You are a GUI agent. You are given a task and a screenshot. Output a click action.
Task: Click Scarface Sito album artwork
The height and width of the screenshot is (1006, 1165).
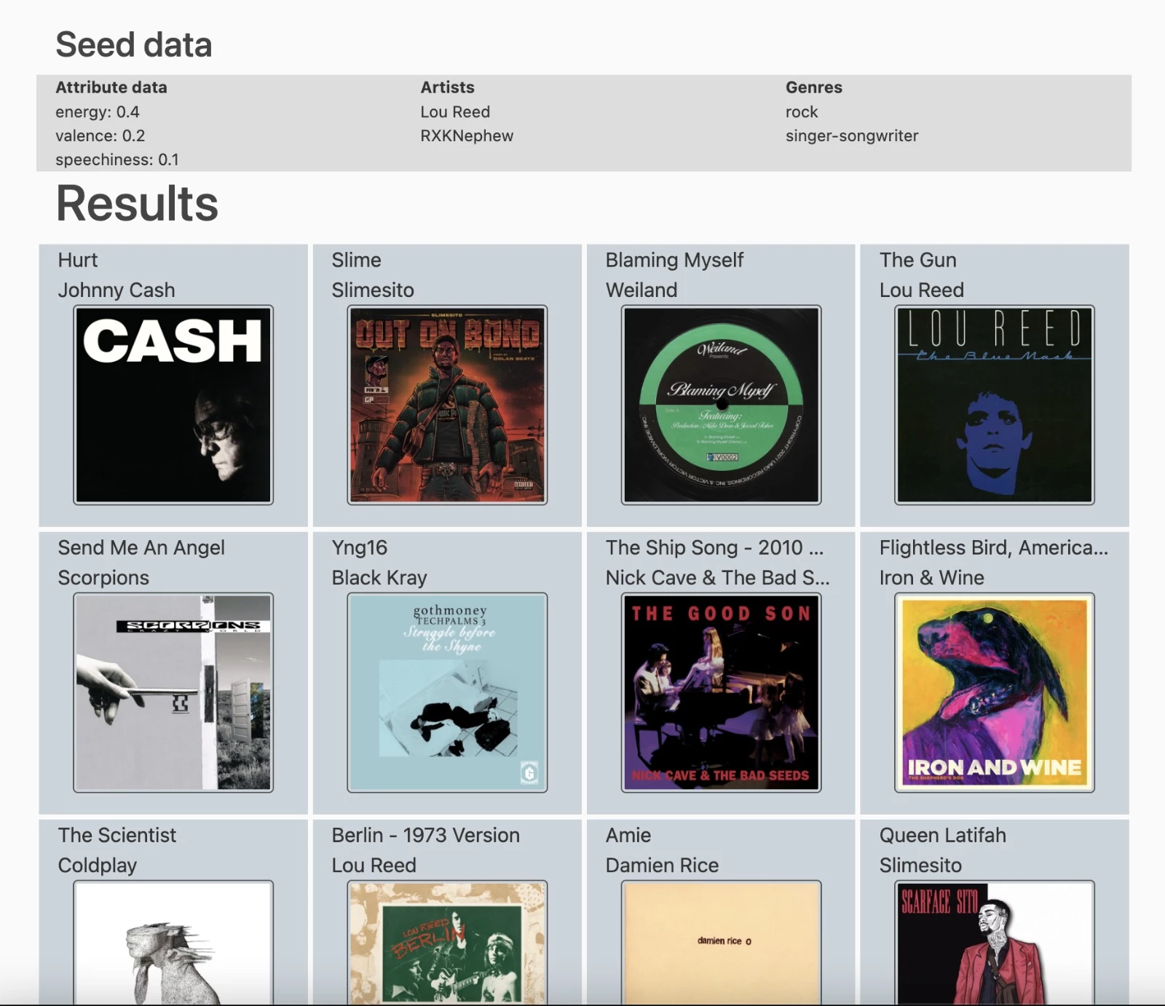click(x=994, y=942)
